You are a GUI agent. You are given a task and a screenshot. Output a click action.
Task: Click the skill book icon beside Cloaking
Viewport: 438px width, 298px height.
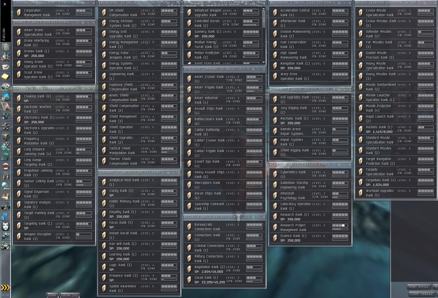19,98
